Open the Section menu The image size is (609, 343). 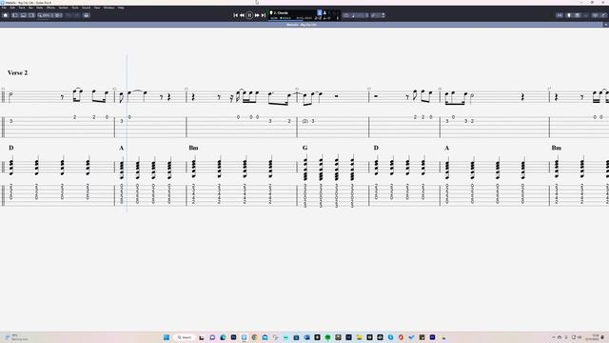pyautogui.click(x=64, y=8)
